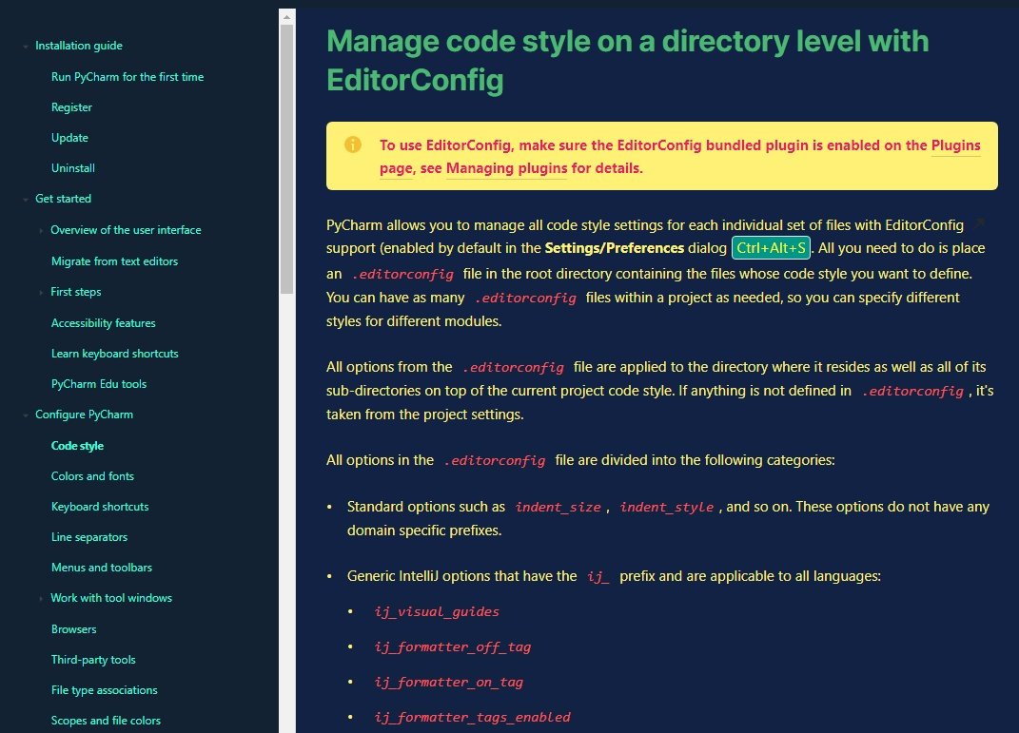This screenshot has height=733, width=1019.
Task: Open the Browsers topic
Action: 74,628
